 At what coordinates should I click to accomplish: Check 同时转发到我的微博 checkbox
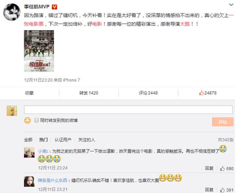[36, 120]
